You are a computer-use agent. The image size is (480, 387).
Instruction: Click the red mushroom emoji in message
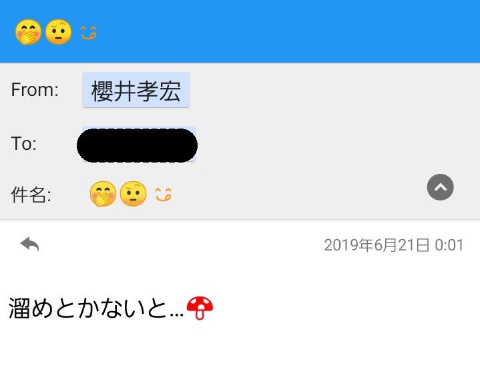(x=200, y=308)
